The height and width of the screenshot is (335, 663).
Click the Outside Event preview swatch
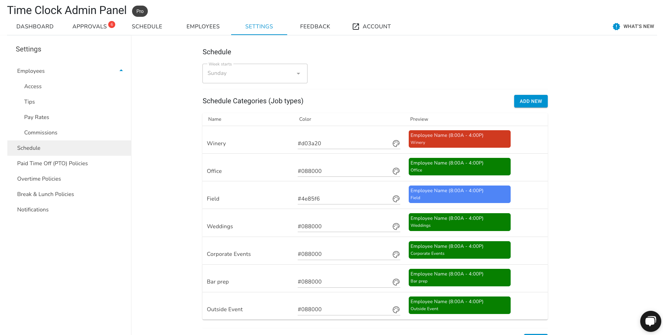460,305
